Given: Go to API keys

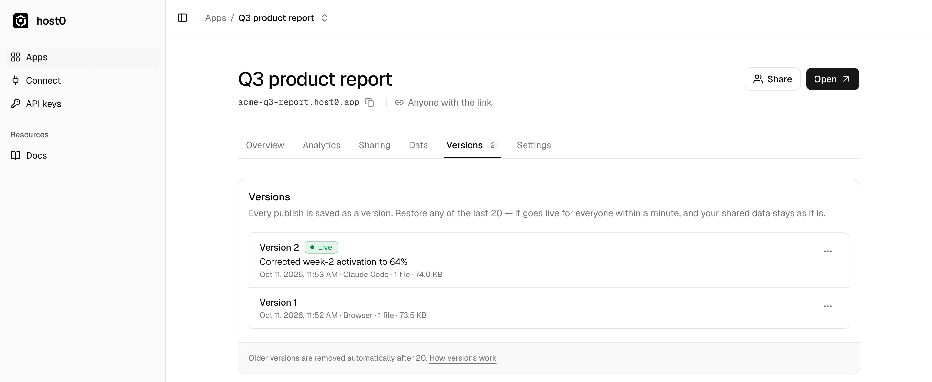Looking at the screenshot, I should pyautogui.click(x=82, y=104).
